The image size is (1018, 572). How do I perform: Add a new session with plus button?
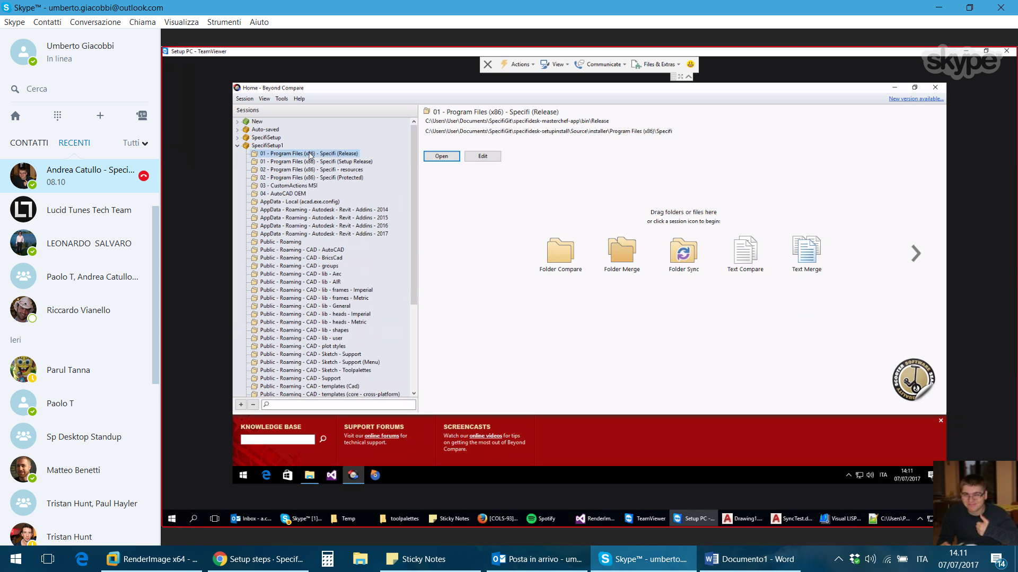pyautogui.click(x=241, y=405)
